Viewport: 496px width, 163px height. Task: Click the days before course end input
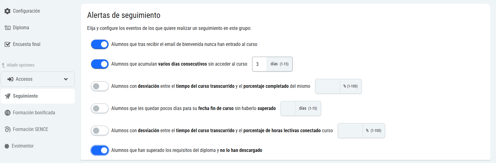[288, 108]
